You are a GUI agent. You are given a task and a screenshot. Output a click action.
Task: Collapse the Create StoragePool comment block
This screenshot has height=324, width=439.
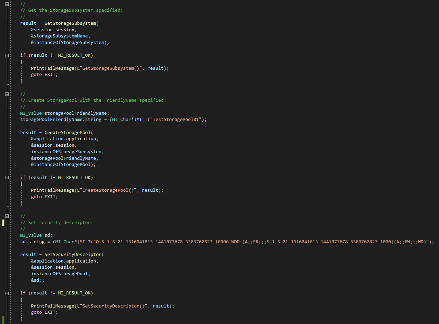[7, 94]
